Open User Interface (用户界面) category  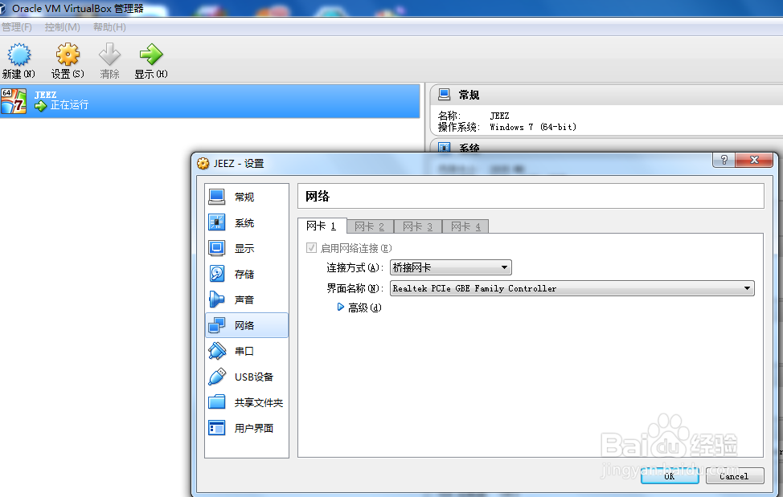(x=247, y=428)
